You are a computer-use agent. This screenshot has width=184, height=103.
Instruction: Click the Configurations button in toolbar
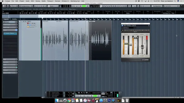coord(25,6)
